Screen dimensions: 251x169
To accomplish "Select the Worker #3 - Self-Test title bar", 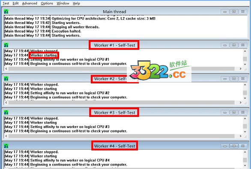I will tap(114, 113).
